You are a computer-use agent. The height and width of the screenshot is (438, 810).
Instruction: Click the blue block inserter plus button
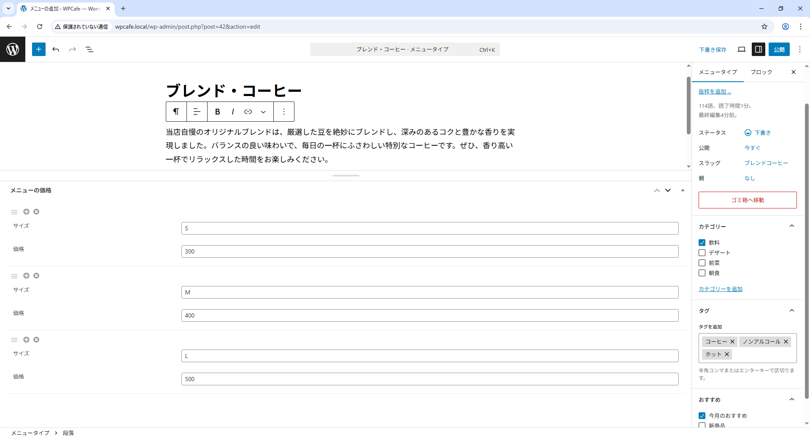point(38,49)
